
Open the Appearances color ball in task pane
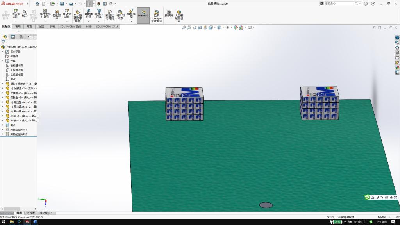point(397,68)
